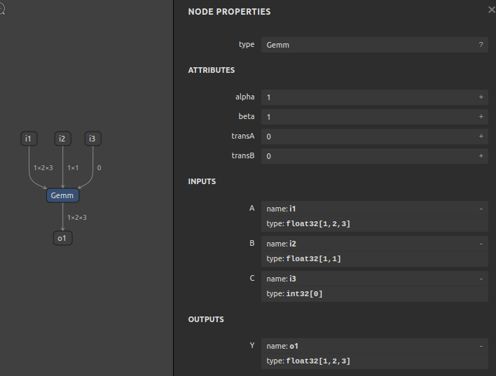This screenshot has height=376, width=496.
Task: Collapse input B name i2
Action: [481, 244]
